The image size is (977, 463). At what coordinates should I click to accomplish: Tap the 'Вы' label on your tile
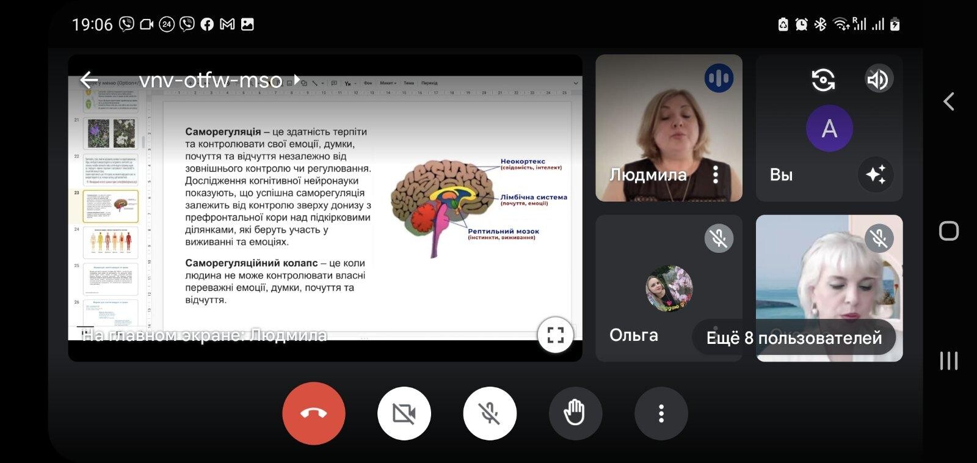pos(782,175)
